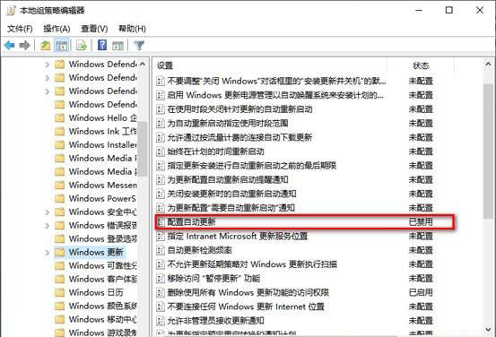Click policy icon of 为自动重新启动指定使用时段范围
Screen dimensions: 496x337
pos(161,124)
